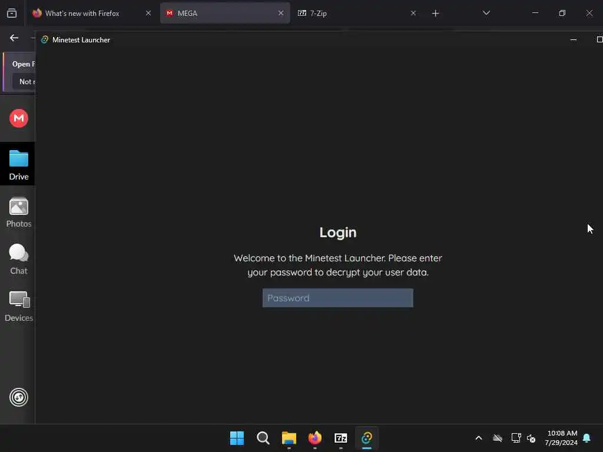The image size is (603, 452).
Task: Open Firefox recent browsing view icon
Action: click(x=12, y=14)
